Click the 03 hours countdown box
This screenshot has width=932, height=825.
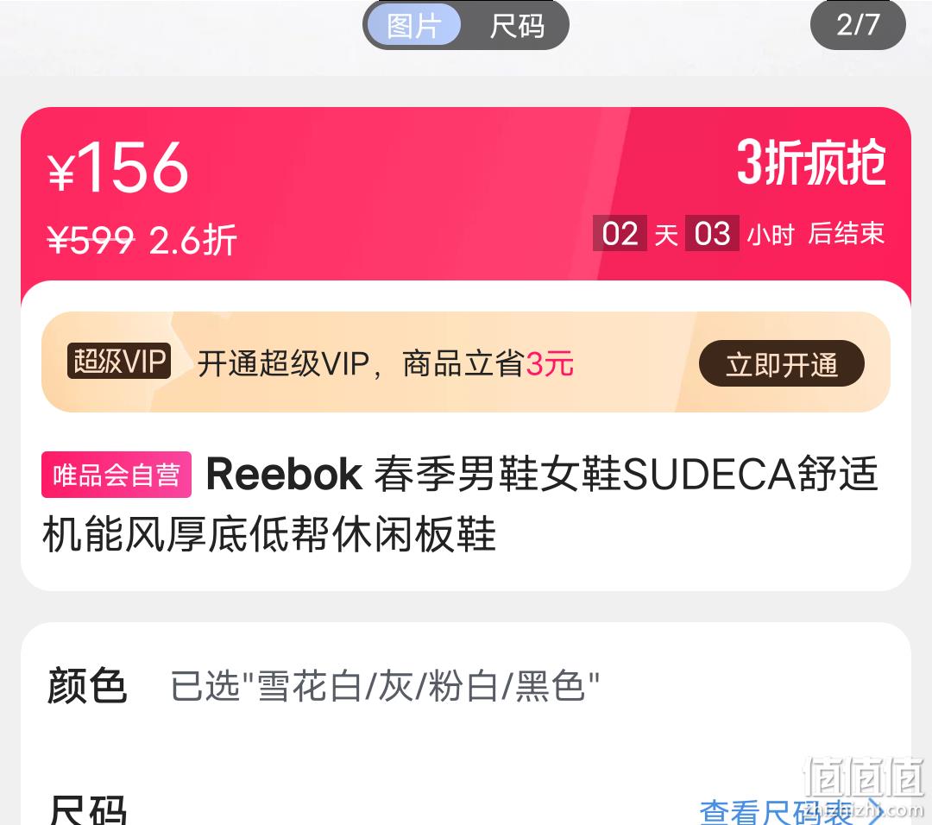click(712, 233)
